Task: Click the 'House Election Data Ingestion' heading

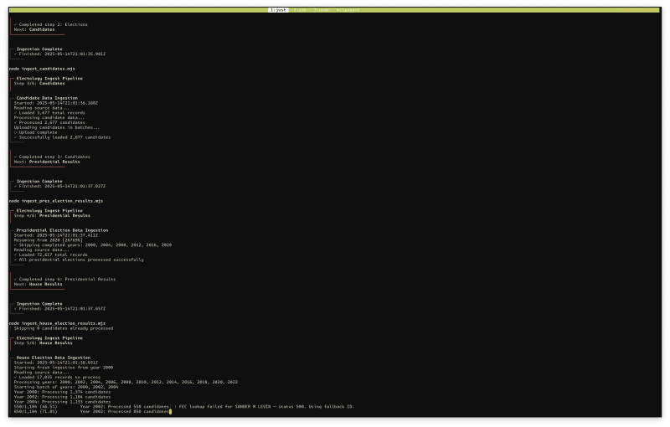Action: (54, 358)
